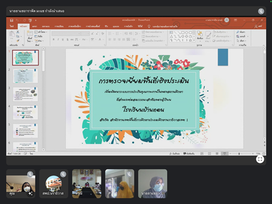Screen dimensions: 272x204
Task: Open the Customize Quick Access Toolbar arrow
Action: [36, 20]
